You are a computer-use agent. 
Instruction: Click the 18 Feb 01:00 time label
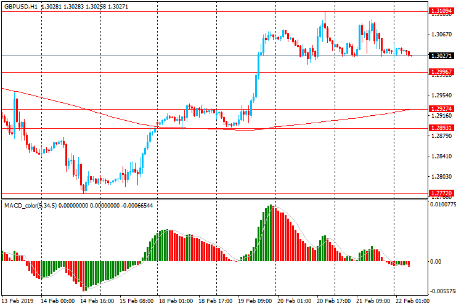[x=176, y=301]
